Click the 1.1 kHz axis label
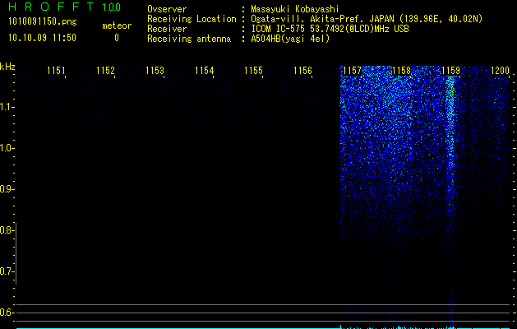The width and height of the screenshot is (517, 329). pyautogui.click(x=7, y=107)
